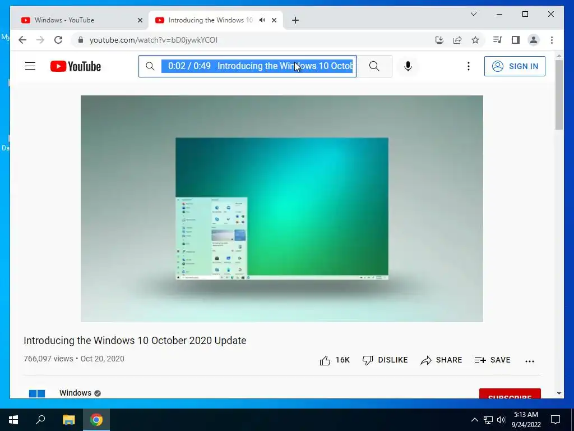Go to the YouTube home logo
This screenshot has width=574, height=431.
[76, 66]
